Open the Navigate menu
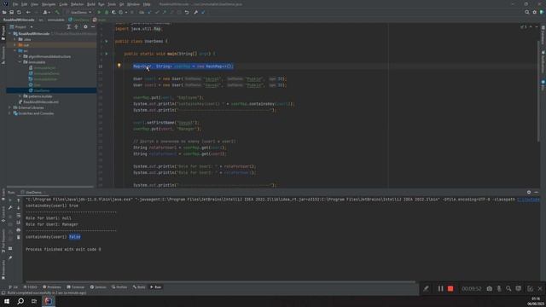This screenshot has width=546, height=307. pyautogui.click(x=49, y=4)
